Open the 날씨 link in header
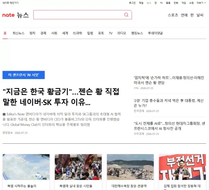The height and width of the screenshot is (190, 209). click(x=200, y=15)
